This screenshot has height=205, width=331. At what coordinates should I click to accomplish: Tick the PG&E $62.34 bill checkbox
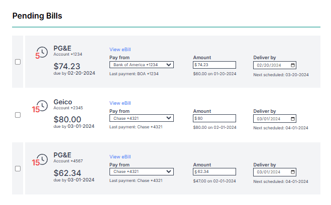18,168
